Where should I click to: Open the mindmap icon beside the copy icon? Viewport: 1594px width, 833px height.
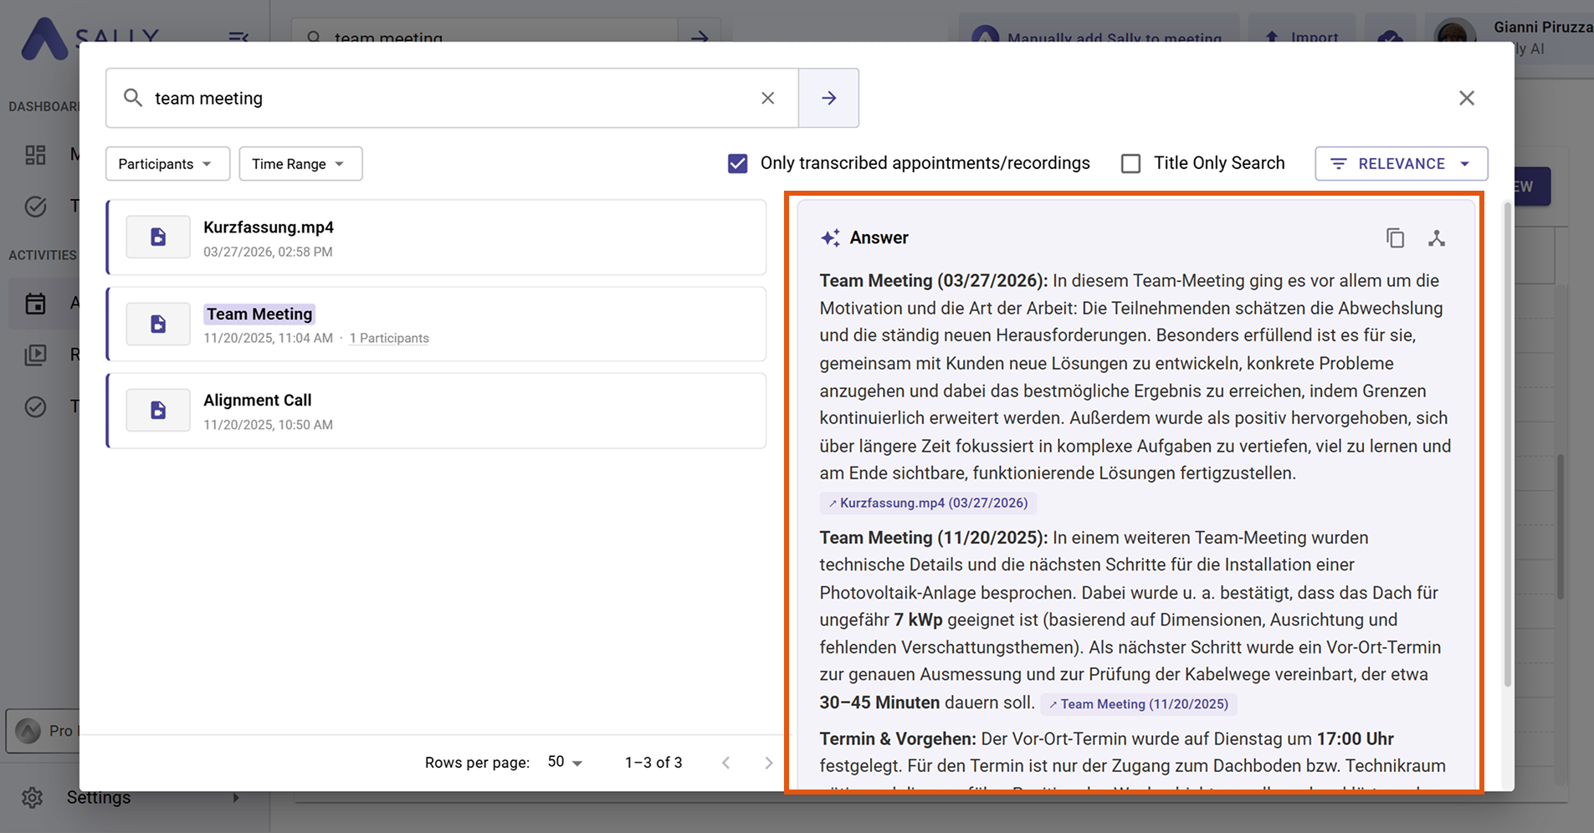[x=1437, y=238]
